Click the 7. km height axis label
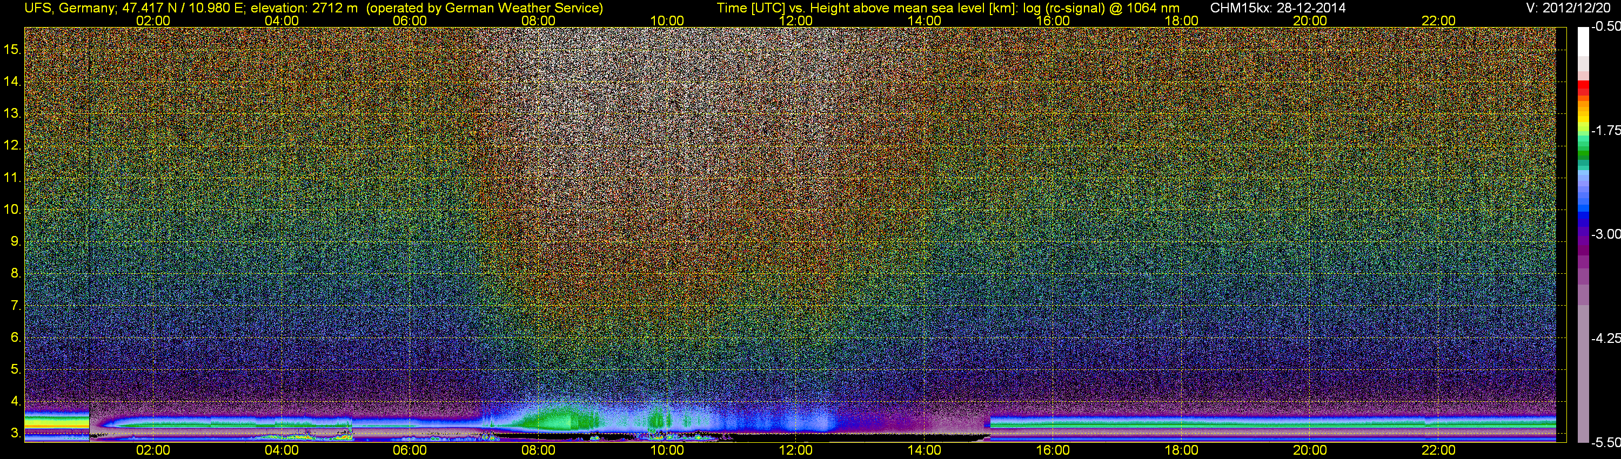The image size is (1621, 459). pos(16,306)
